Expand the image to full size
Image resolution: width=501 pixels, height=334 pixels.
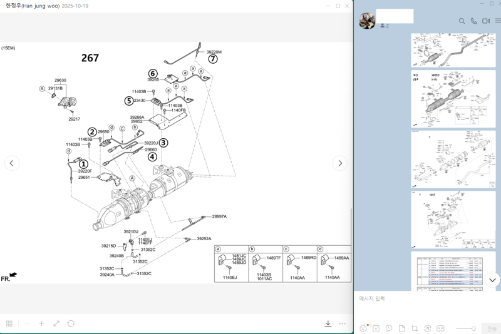(x=56, y=323)
